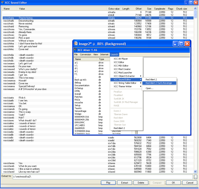Select the vox:iciamoc "This is scary." row

[x=37, y=112]
